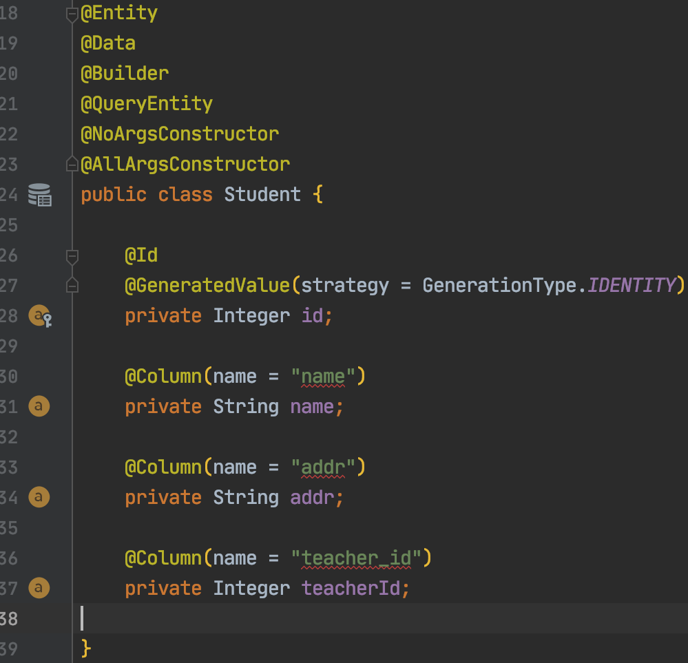
Task: Click the @Data annotation
Action: (x=108, y=43)
